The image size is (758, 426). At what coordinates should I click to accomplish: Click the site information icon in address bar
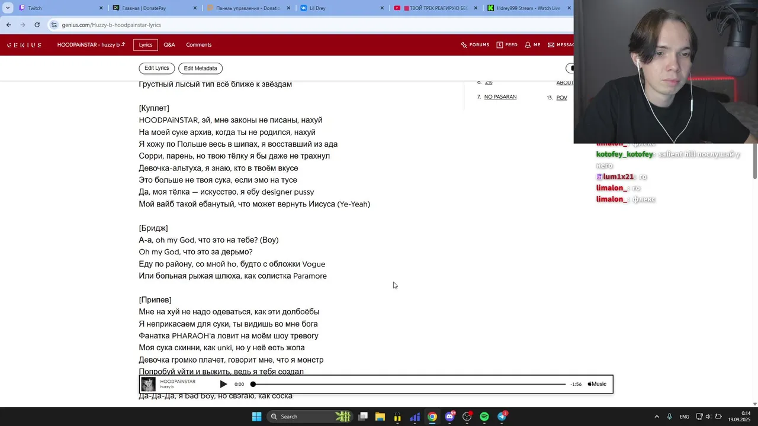54,25
